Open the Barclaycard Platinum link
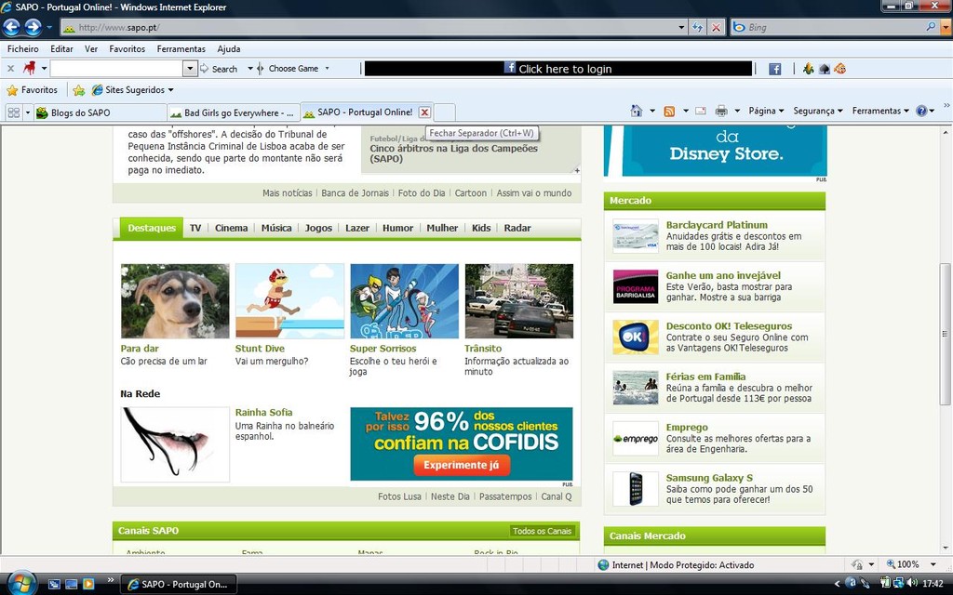Viewport: 953px width, 595px height. tap(717, 225)
